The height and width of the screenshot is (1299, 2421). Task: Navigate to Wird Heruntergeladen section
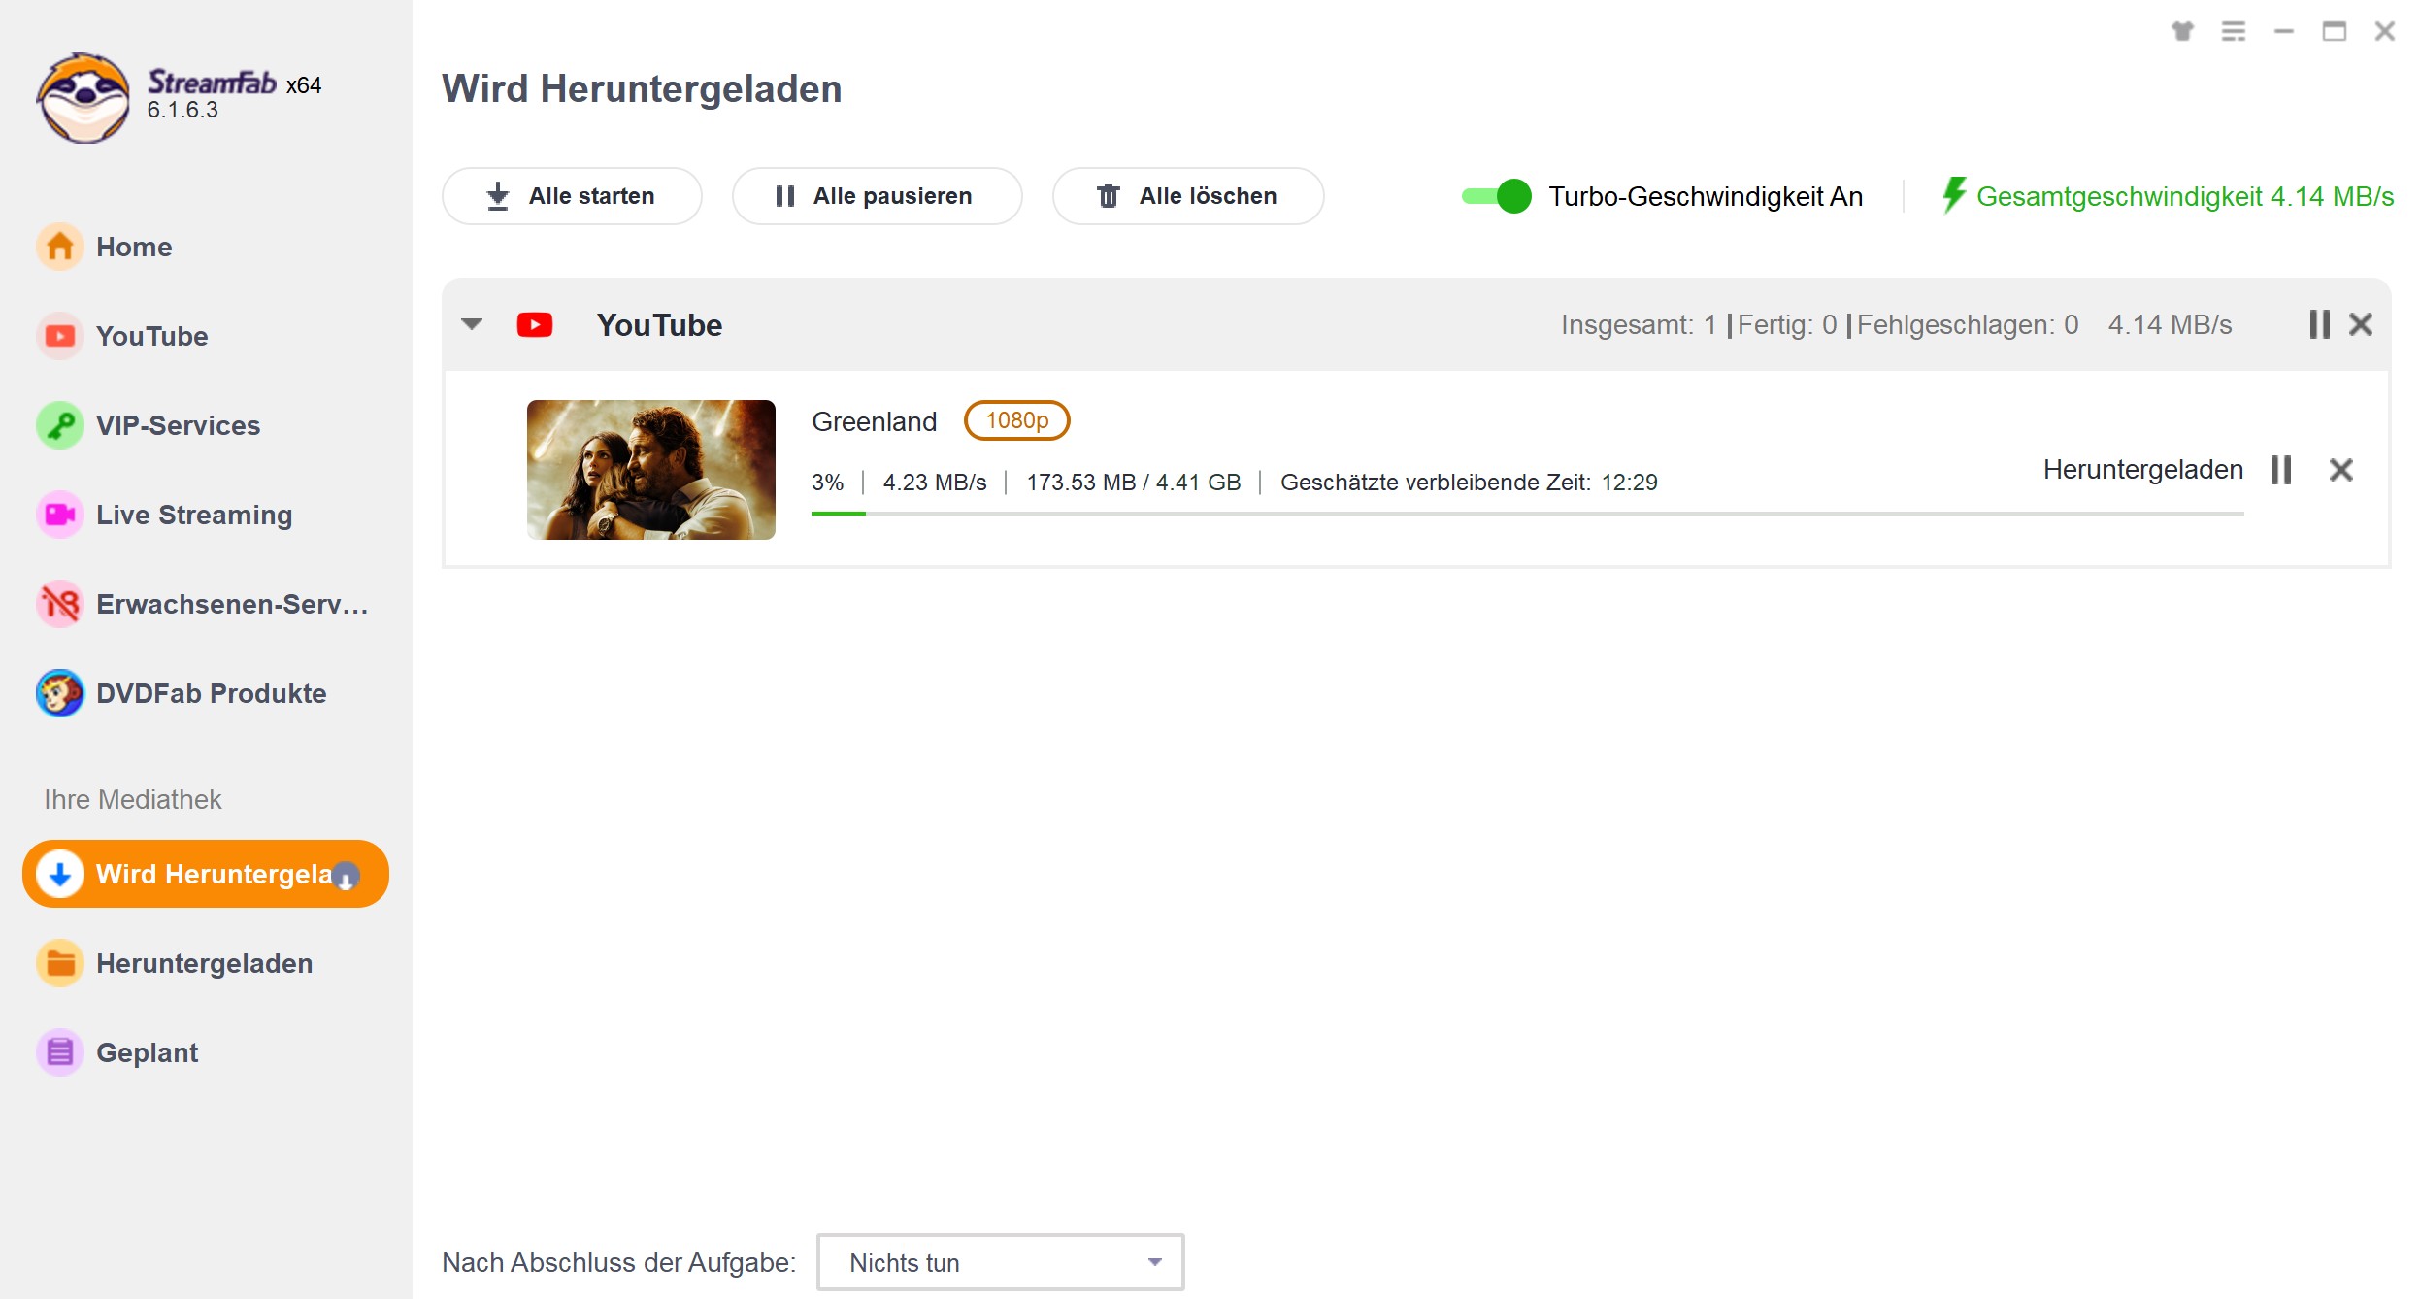click(x=205, y=875)
